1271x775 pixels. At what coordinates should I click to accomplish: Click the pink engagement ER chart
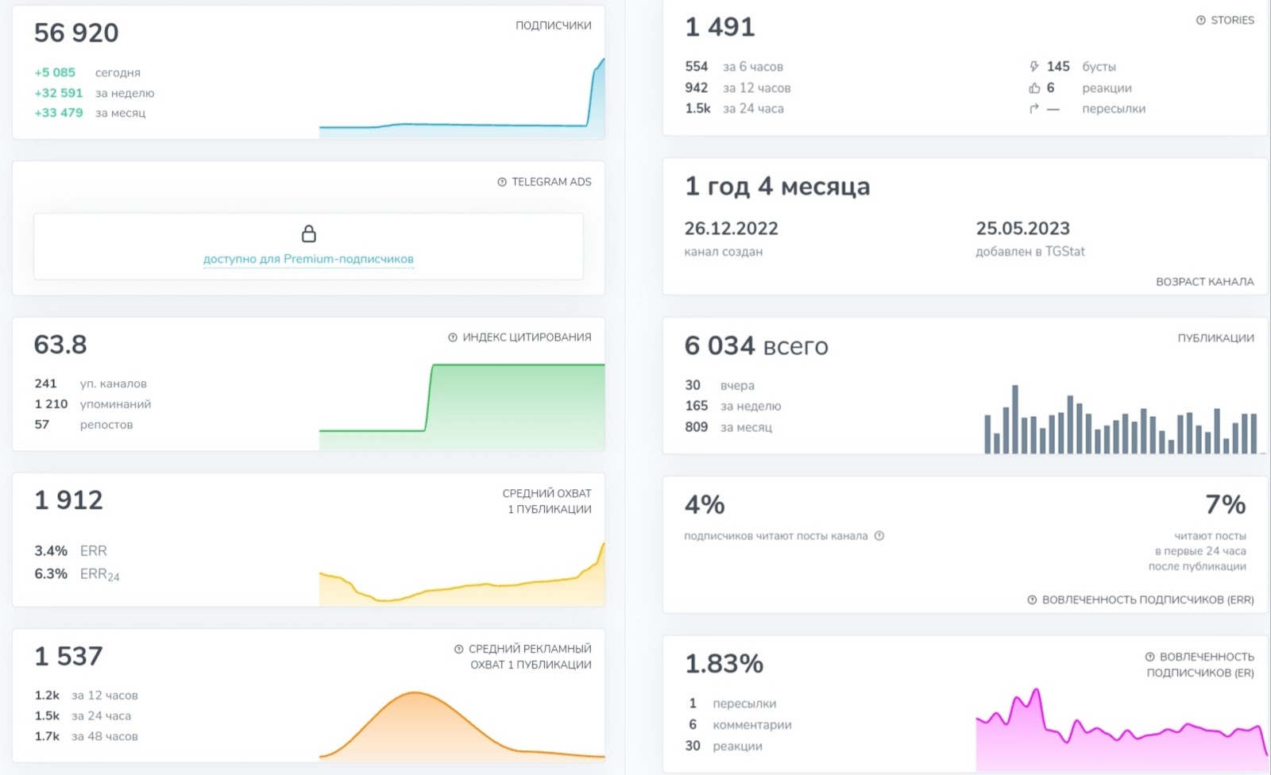1122,730
